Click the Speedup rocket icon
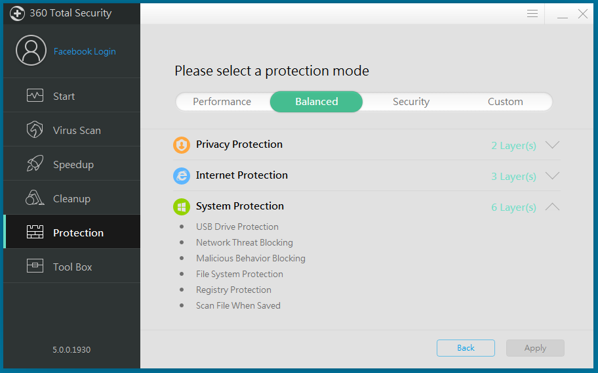Screen dimensions: 598x373 click(35, 164)
